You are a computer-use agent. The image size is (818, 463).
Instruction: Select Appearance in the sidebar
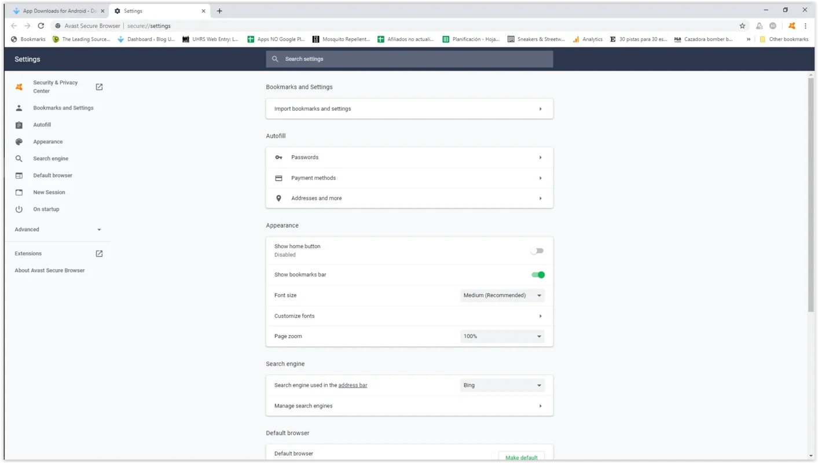[48, 141]
